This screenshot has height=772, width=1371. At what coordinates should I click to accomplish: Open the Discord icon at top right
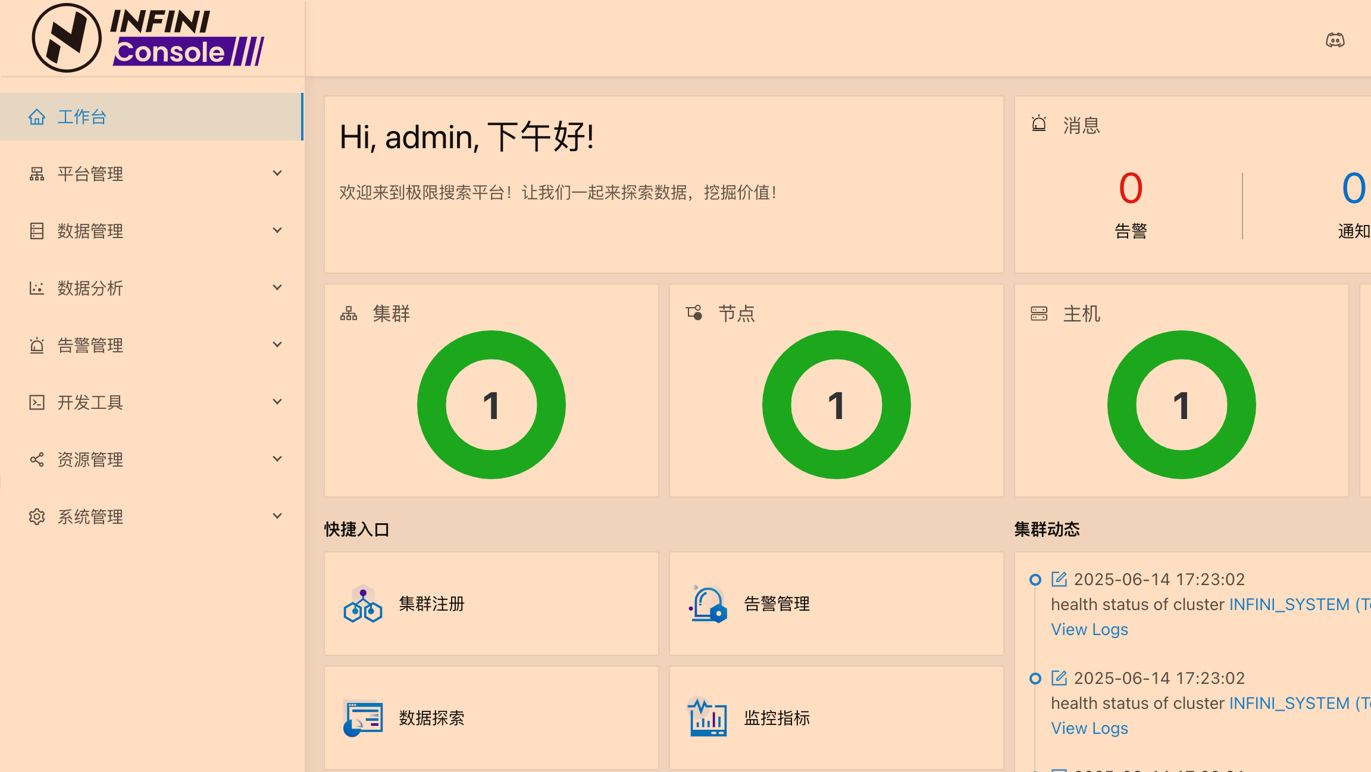[x=1336, y=39]
